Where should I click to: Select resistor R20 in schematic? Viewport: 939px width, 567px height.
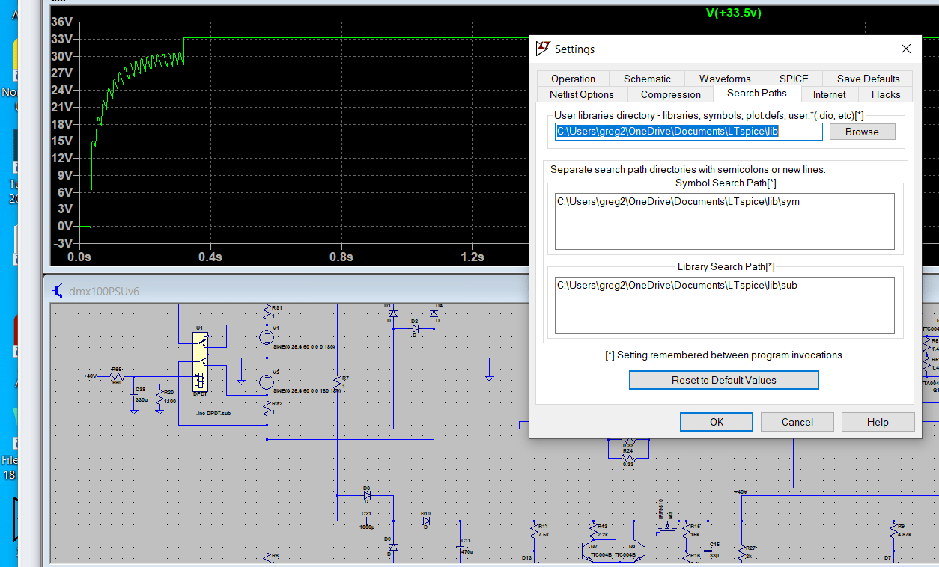coord(159,397)
